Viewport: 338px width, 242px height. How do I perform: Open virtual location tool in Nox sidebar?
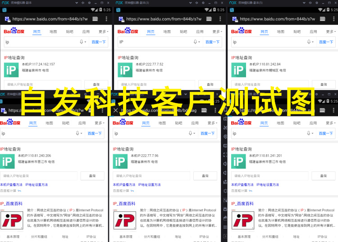tap(225, 137)
